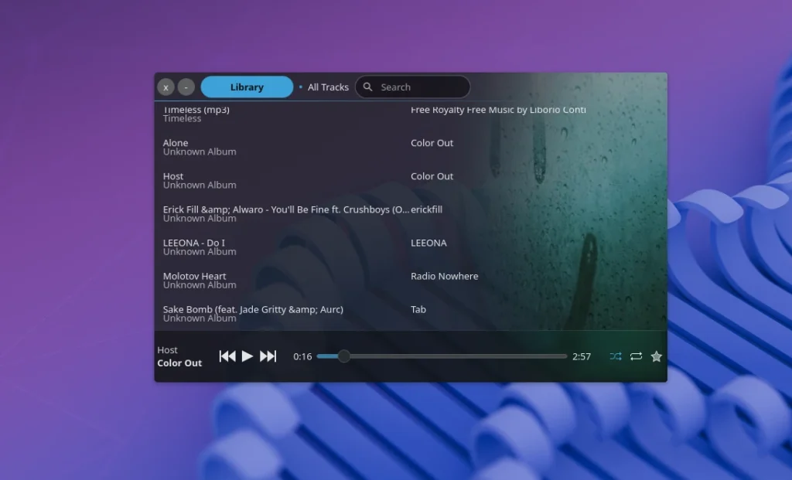This screenshot has width=792, height=480.
Task: Play "Host" from Unknown Album
Action: [x=309, y=180]
